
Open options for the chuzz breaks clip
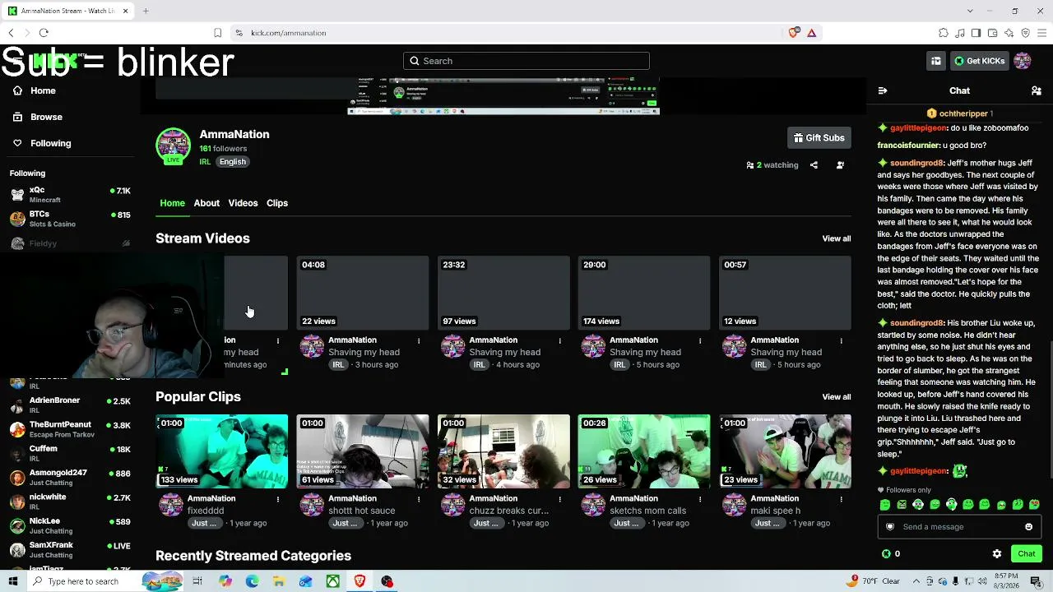point(559,499)
